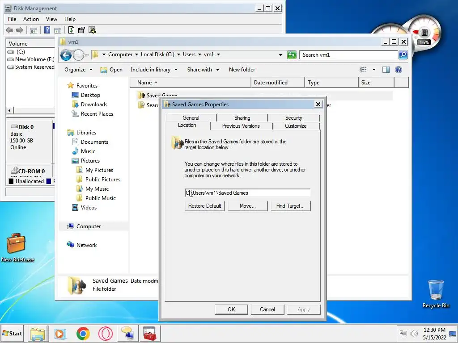Switch to the Sharing tab

(x=242, y=118)
